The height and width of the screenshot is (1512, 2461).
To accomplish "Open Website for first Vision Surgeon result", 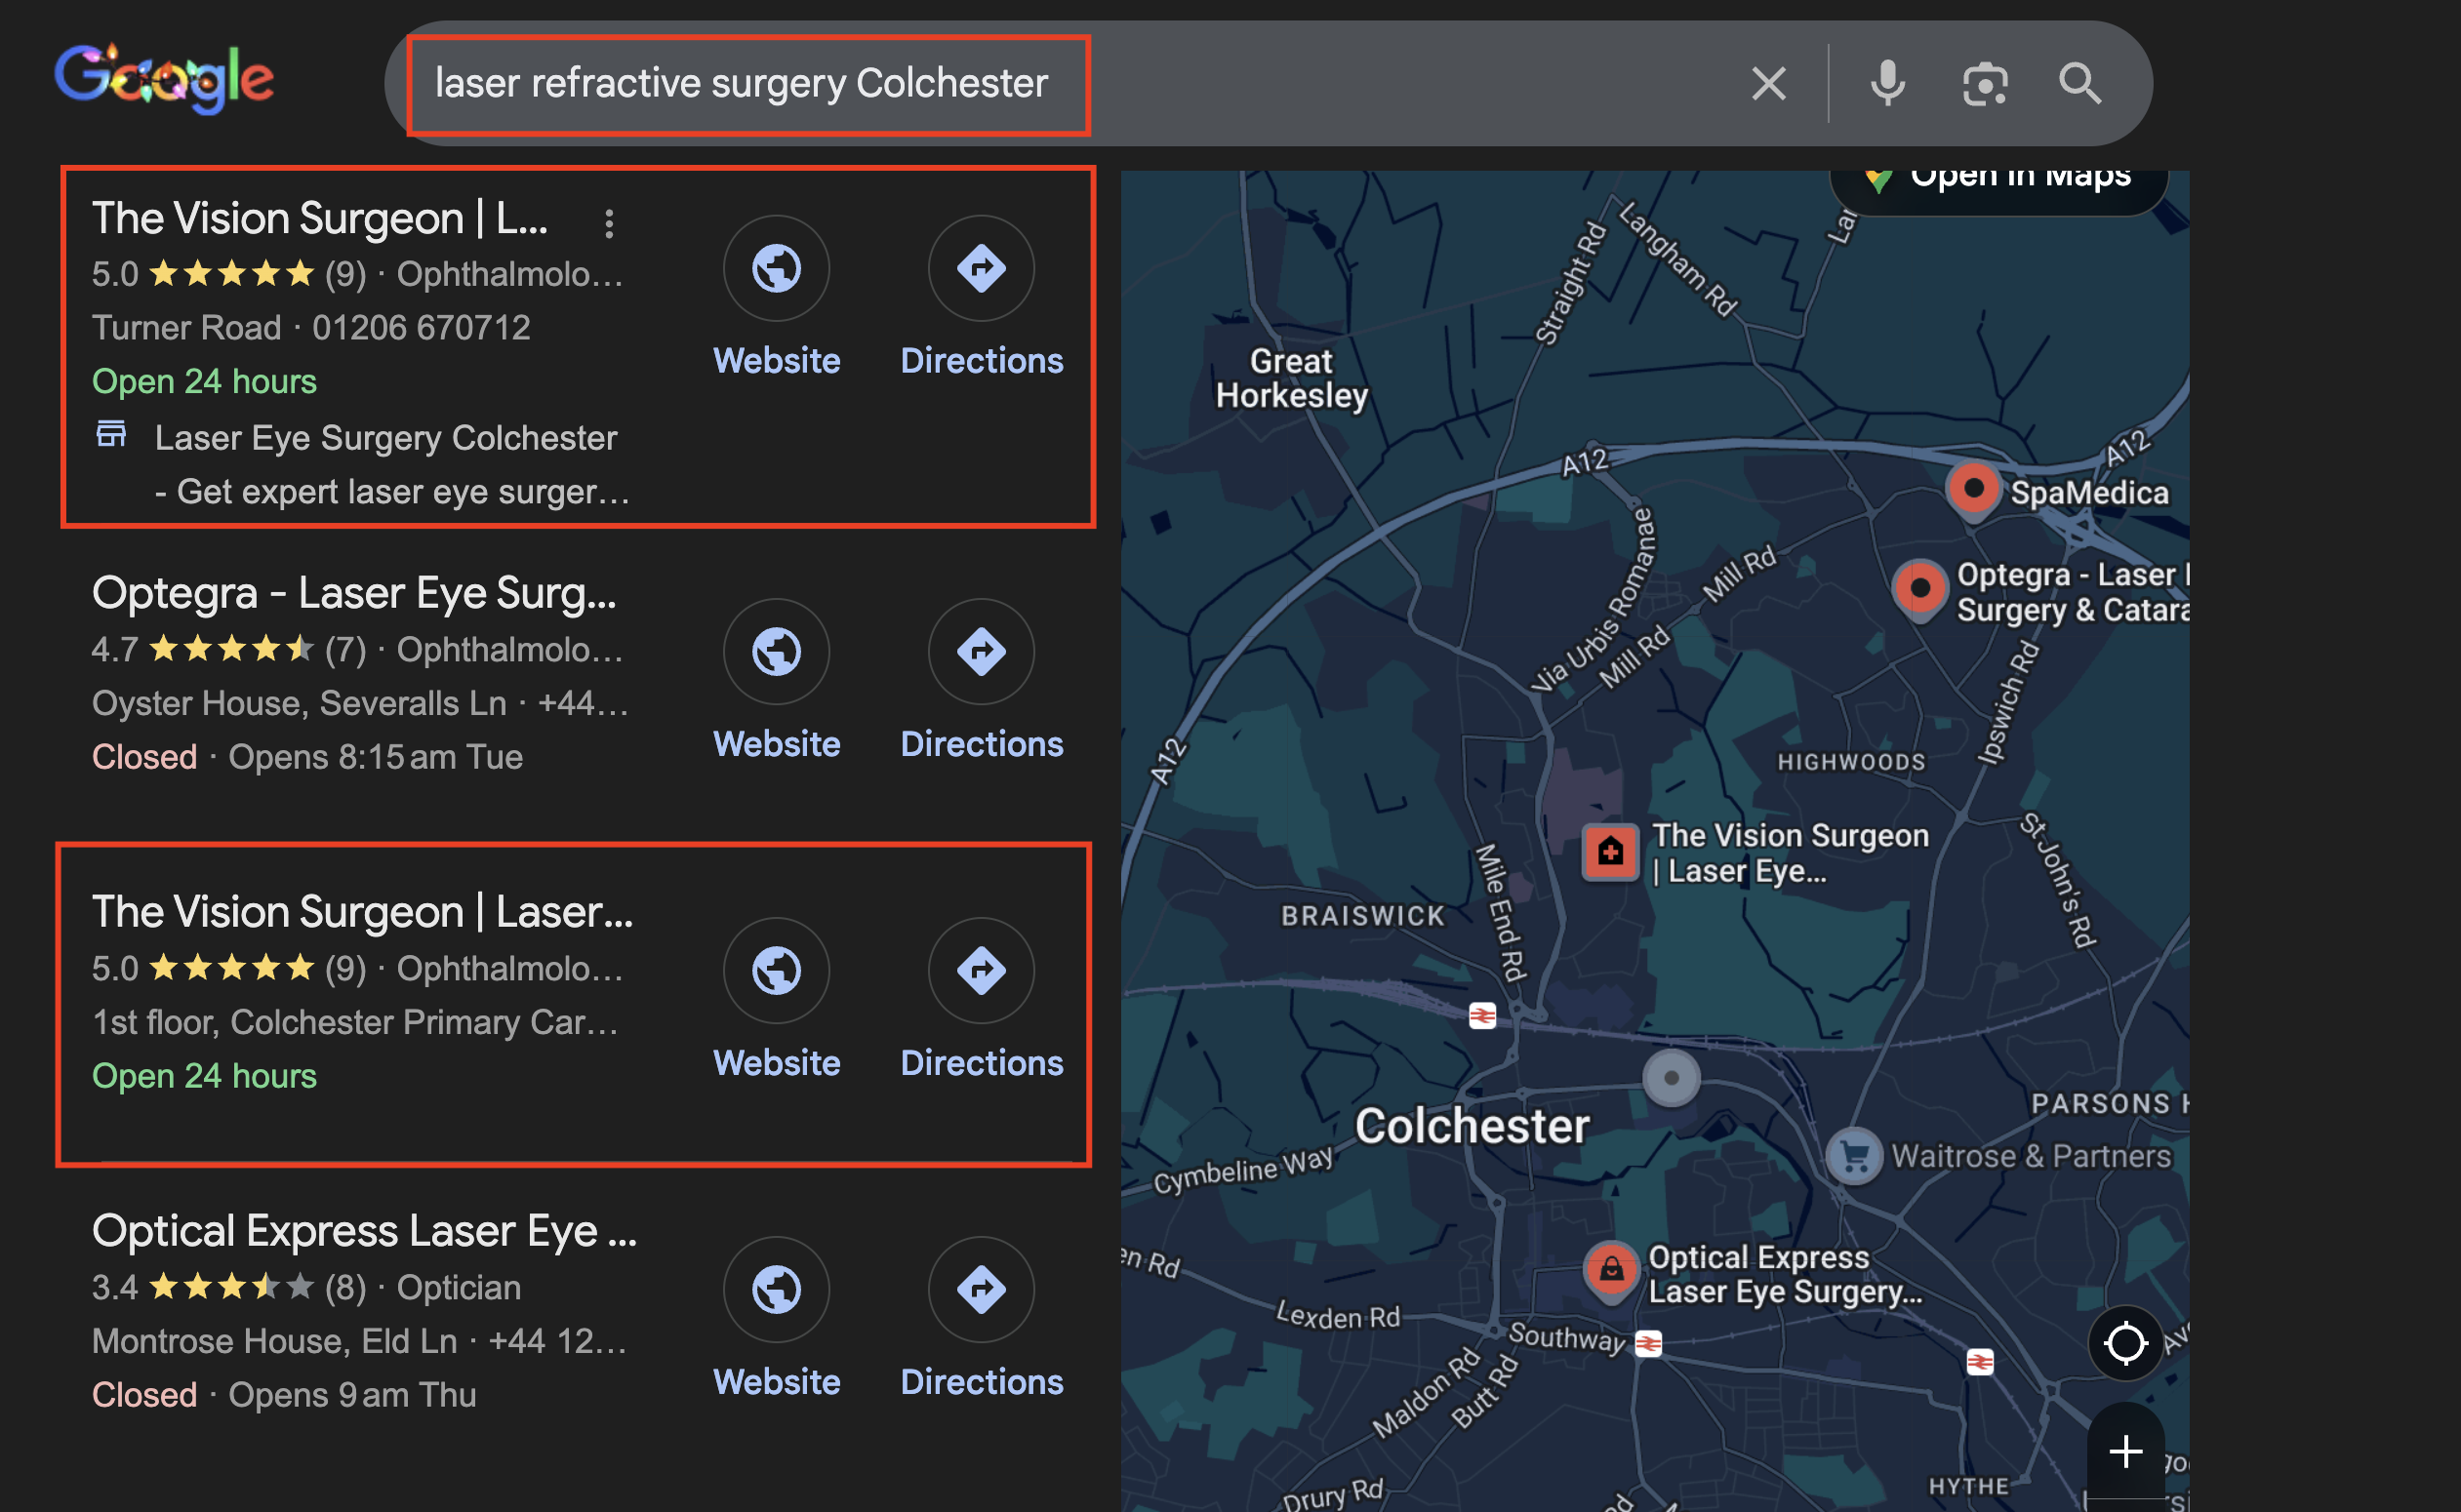I will pyautogui.click(x=777, y=269).
